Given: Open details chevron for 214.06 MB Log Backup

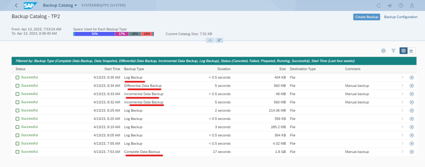Looking at the screenshot, I should pyautogui.click(x=402, y=110).
